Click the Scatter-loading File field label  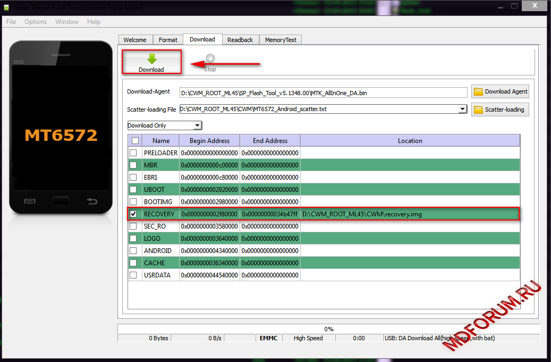point(151,110)
